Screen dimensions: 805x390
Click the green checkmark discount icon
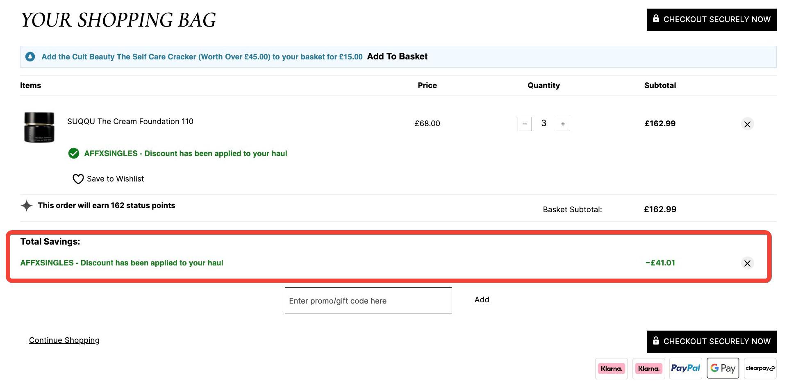[74, 154]
